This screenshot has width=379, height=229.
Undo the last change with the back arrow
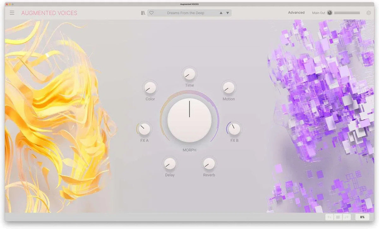pos(329,217)
